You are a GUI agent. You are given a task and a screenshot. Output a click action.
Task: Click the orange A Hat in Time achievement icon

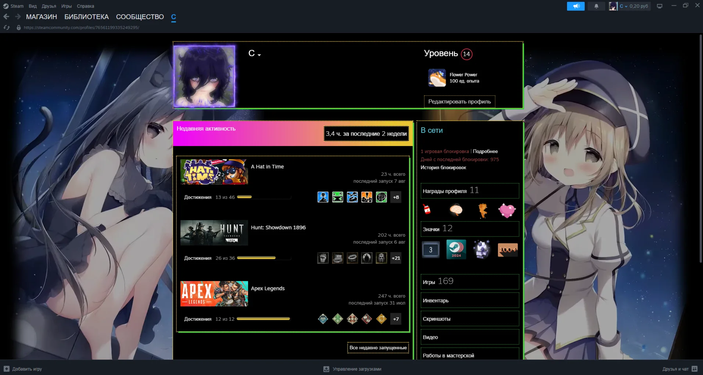[x=367, y=197]
